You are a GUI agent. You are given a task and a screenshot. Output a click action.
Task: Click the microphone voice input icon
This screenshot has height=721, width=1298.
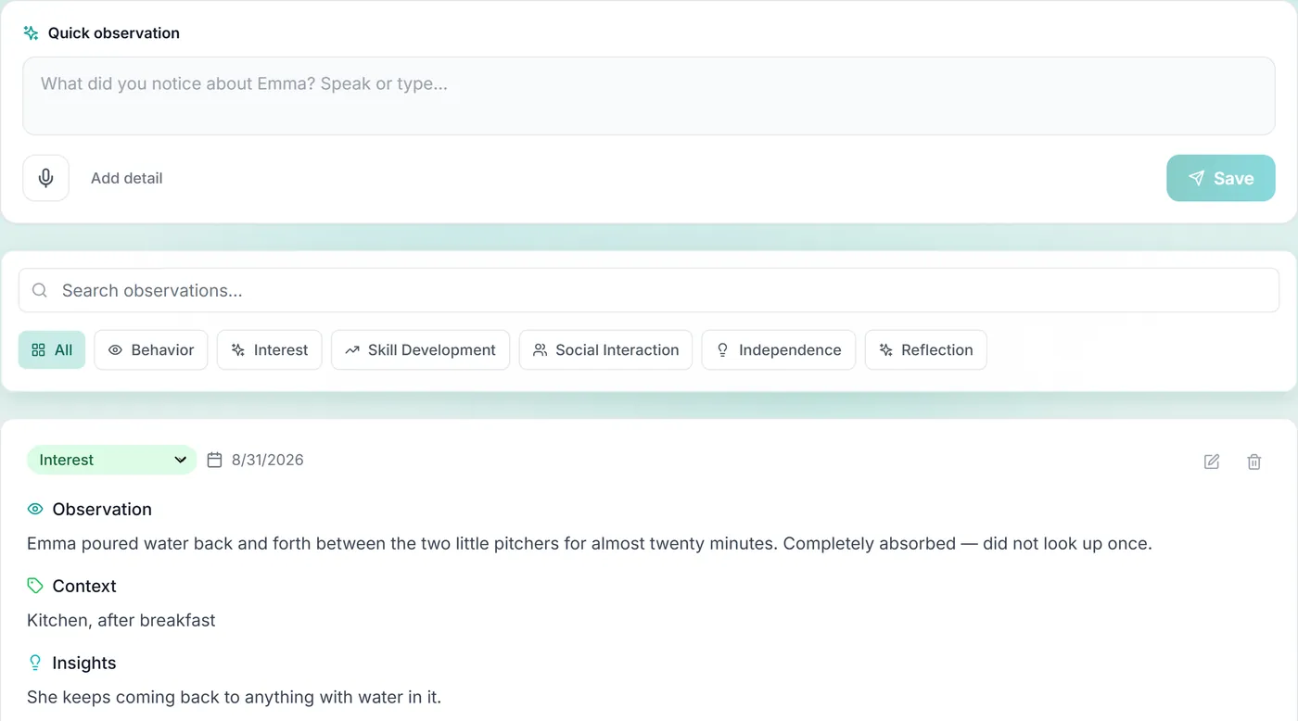46,178
